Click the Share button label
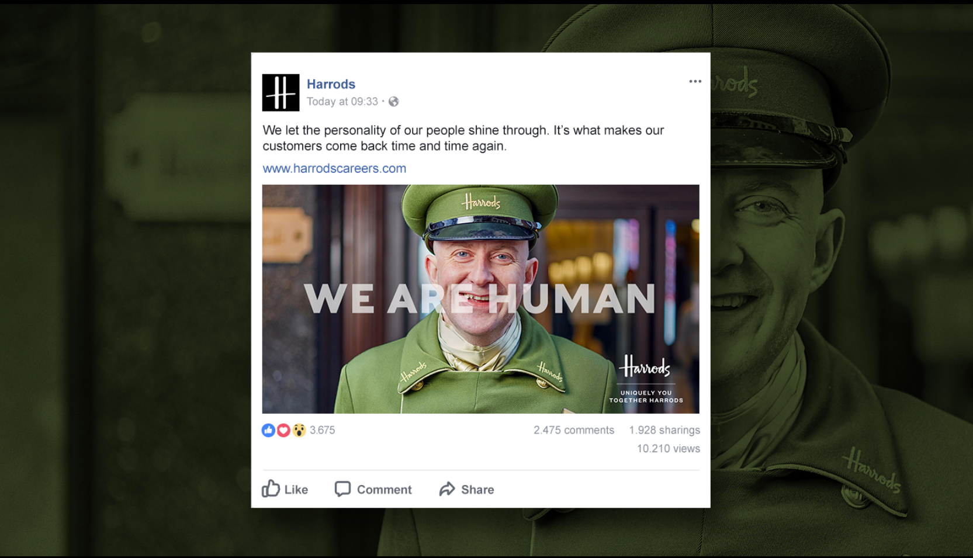The image size is (973, 558). pos(477,490)
